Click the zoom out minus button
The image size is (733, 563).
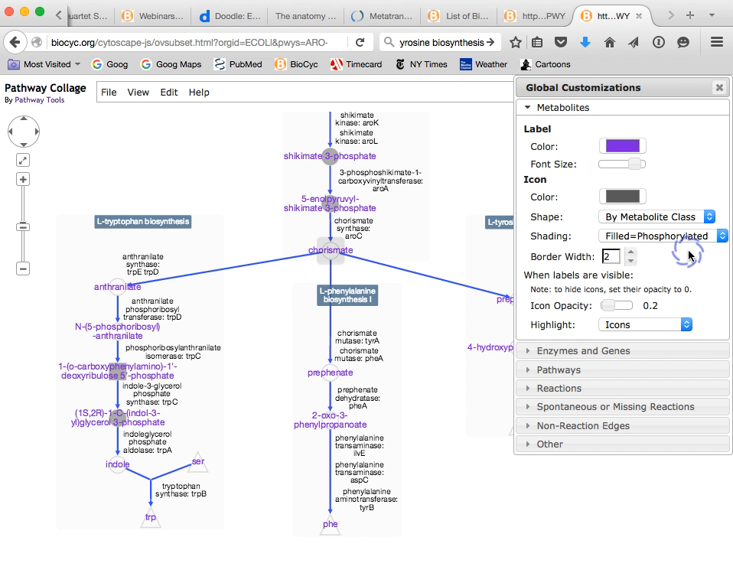click(x=23, y=268)
